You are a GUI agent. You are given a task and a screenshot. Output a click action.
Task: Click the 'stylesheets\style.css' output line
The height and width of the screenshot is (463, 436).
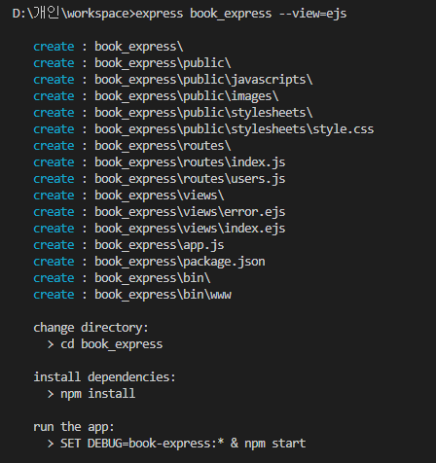[203, 129]
